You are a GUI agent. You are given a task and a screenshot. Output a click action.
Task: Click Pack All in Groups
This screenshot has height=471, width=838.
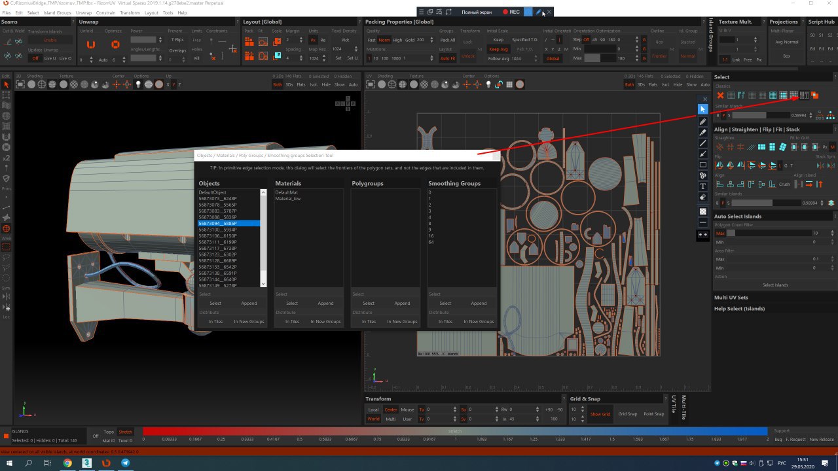pos(448,40)
